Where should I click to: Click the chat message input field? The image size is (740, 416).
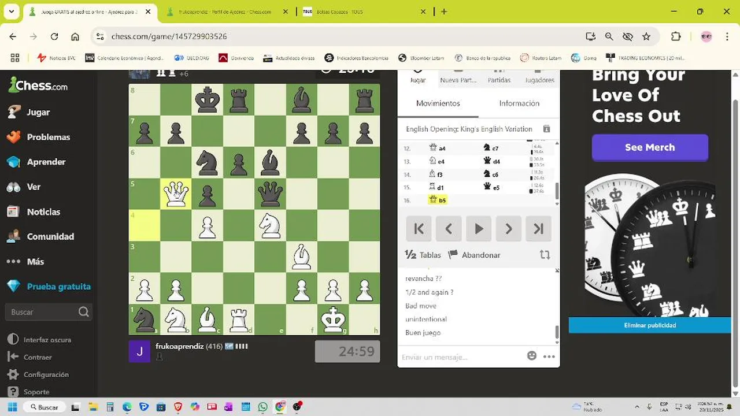coord(461,357)
